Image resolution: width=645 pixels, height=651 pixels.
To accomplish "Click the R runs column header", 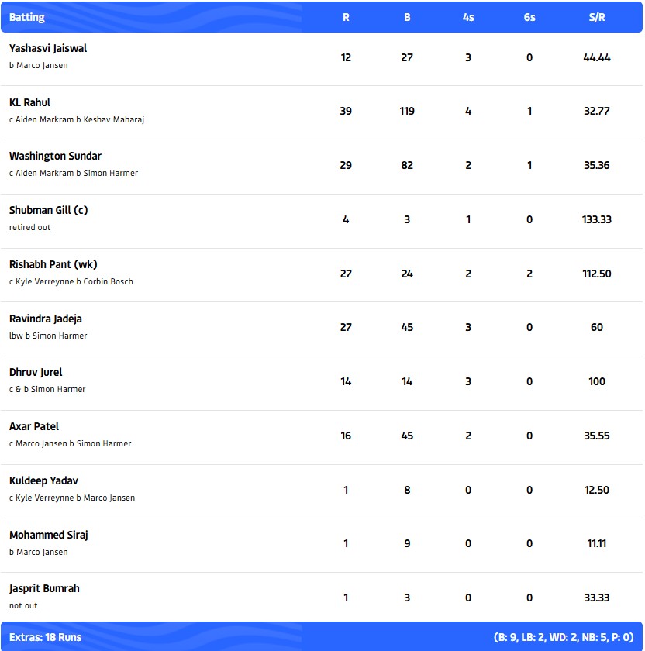I will click(x=346, y=17).
